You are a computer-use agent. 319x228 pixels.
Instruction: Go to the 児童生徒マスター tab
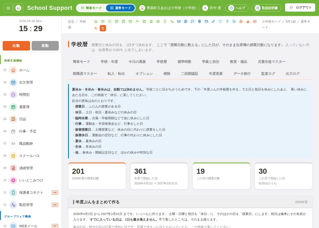(x=272, y=62)
